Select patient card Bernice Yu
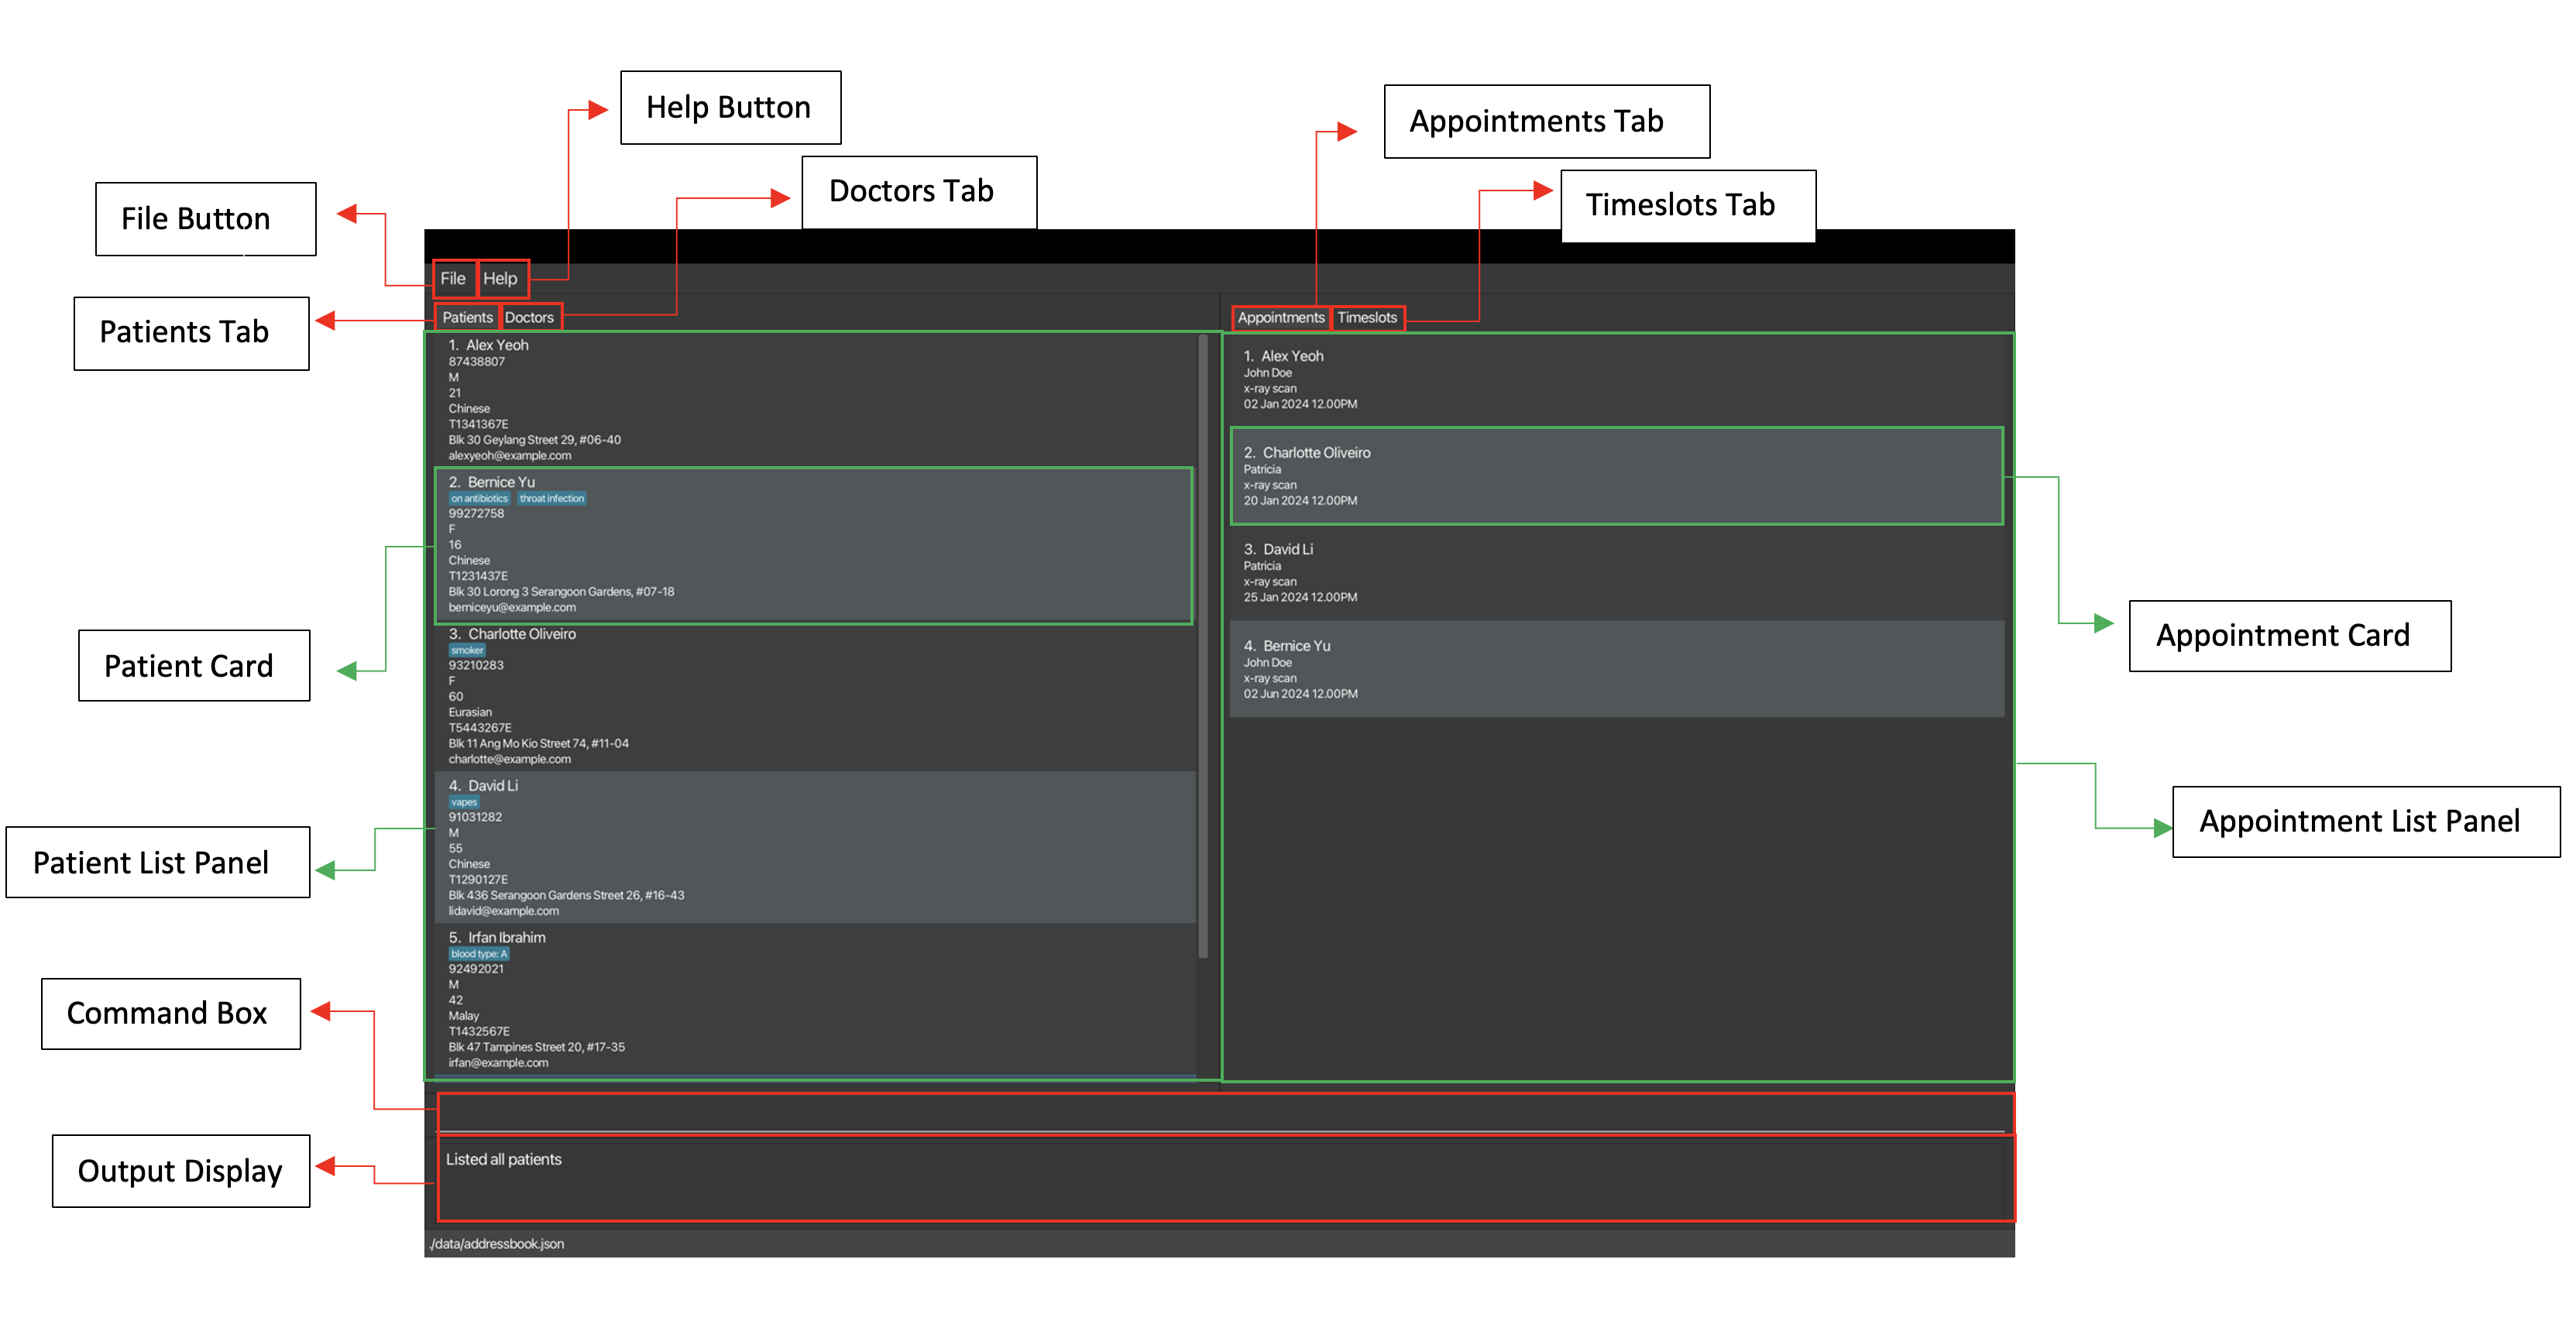Viewport: 2576px width, 1321px height. tap(815, 545)
